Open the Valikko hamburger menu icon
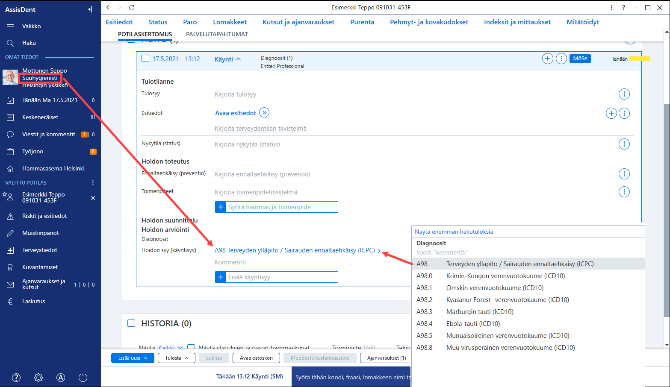 click(x=10, y=26)
